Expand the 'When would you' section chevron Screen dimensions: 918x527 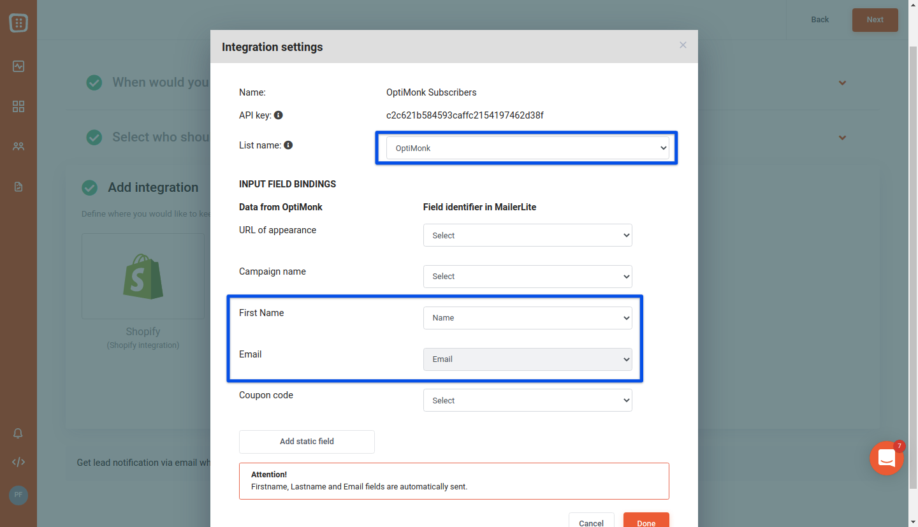pos(842,83)
